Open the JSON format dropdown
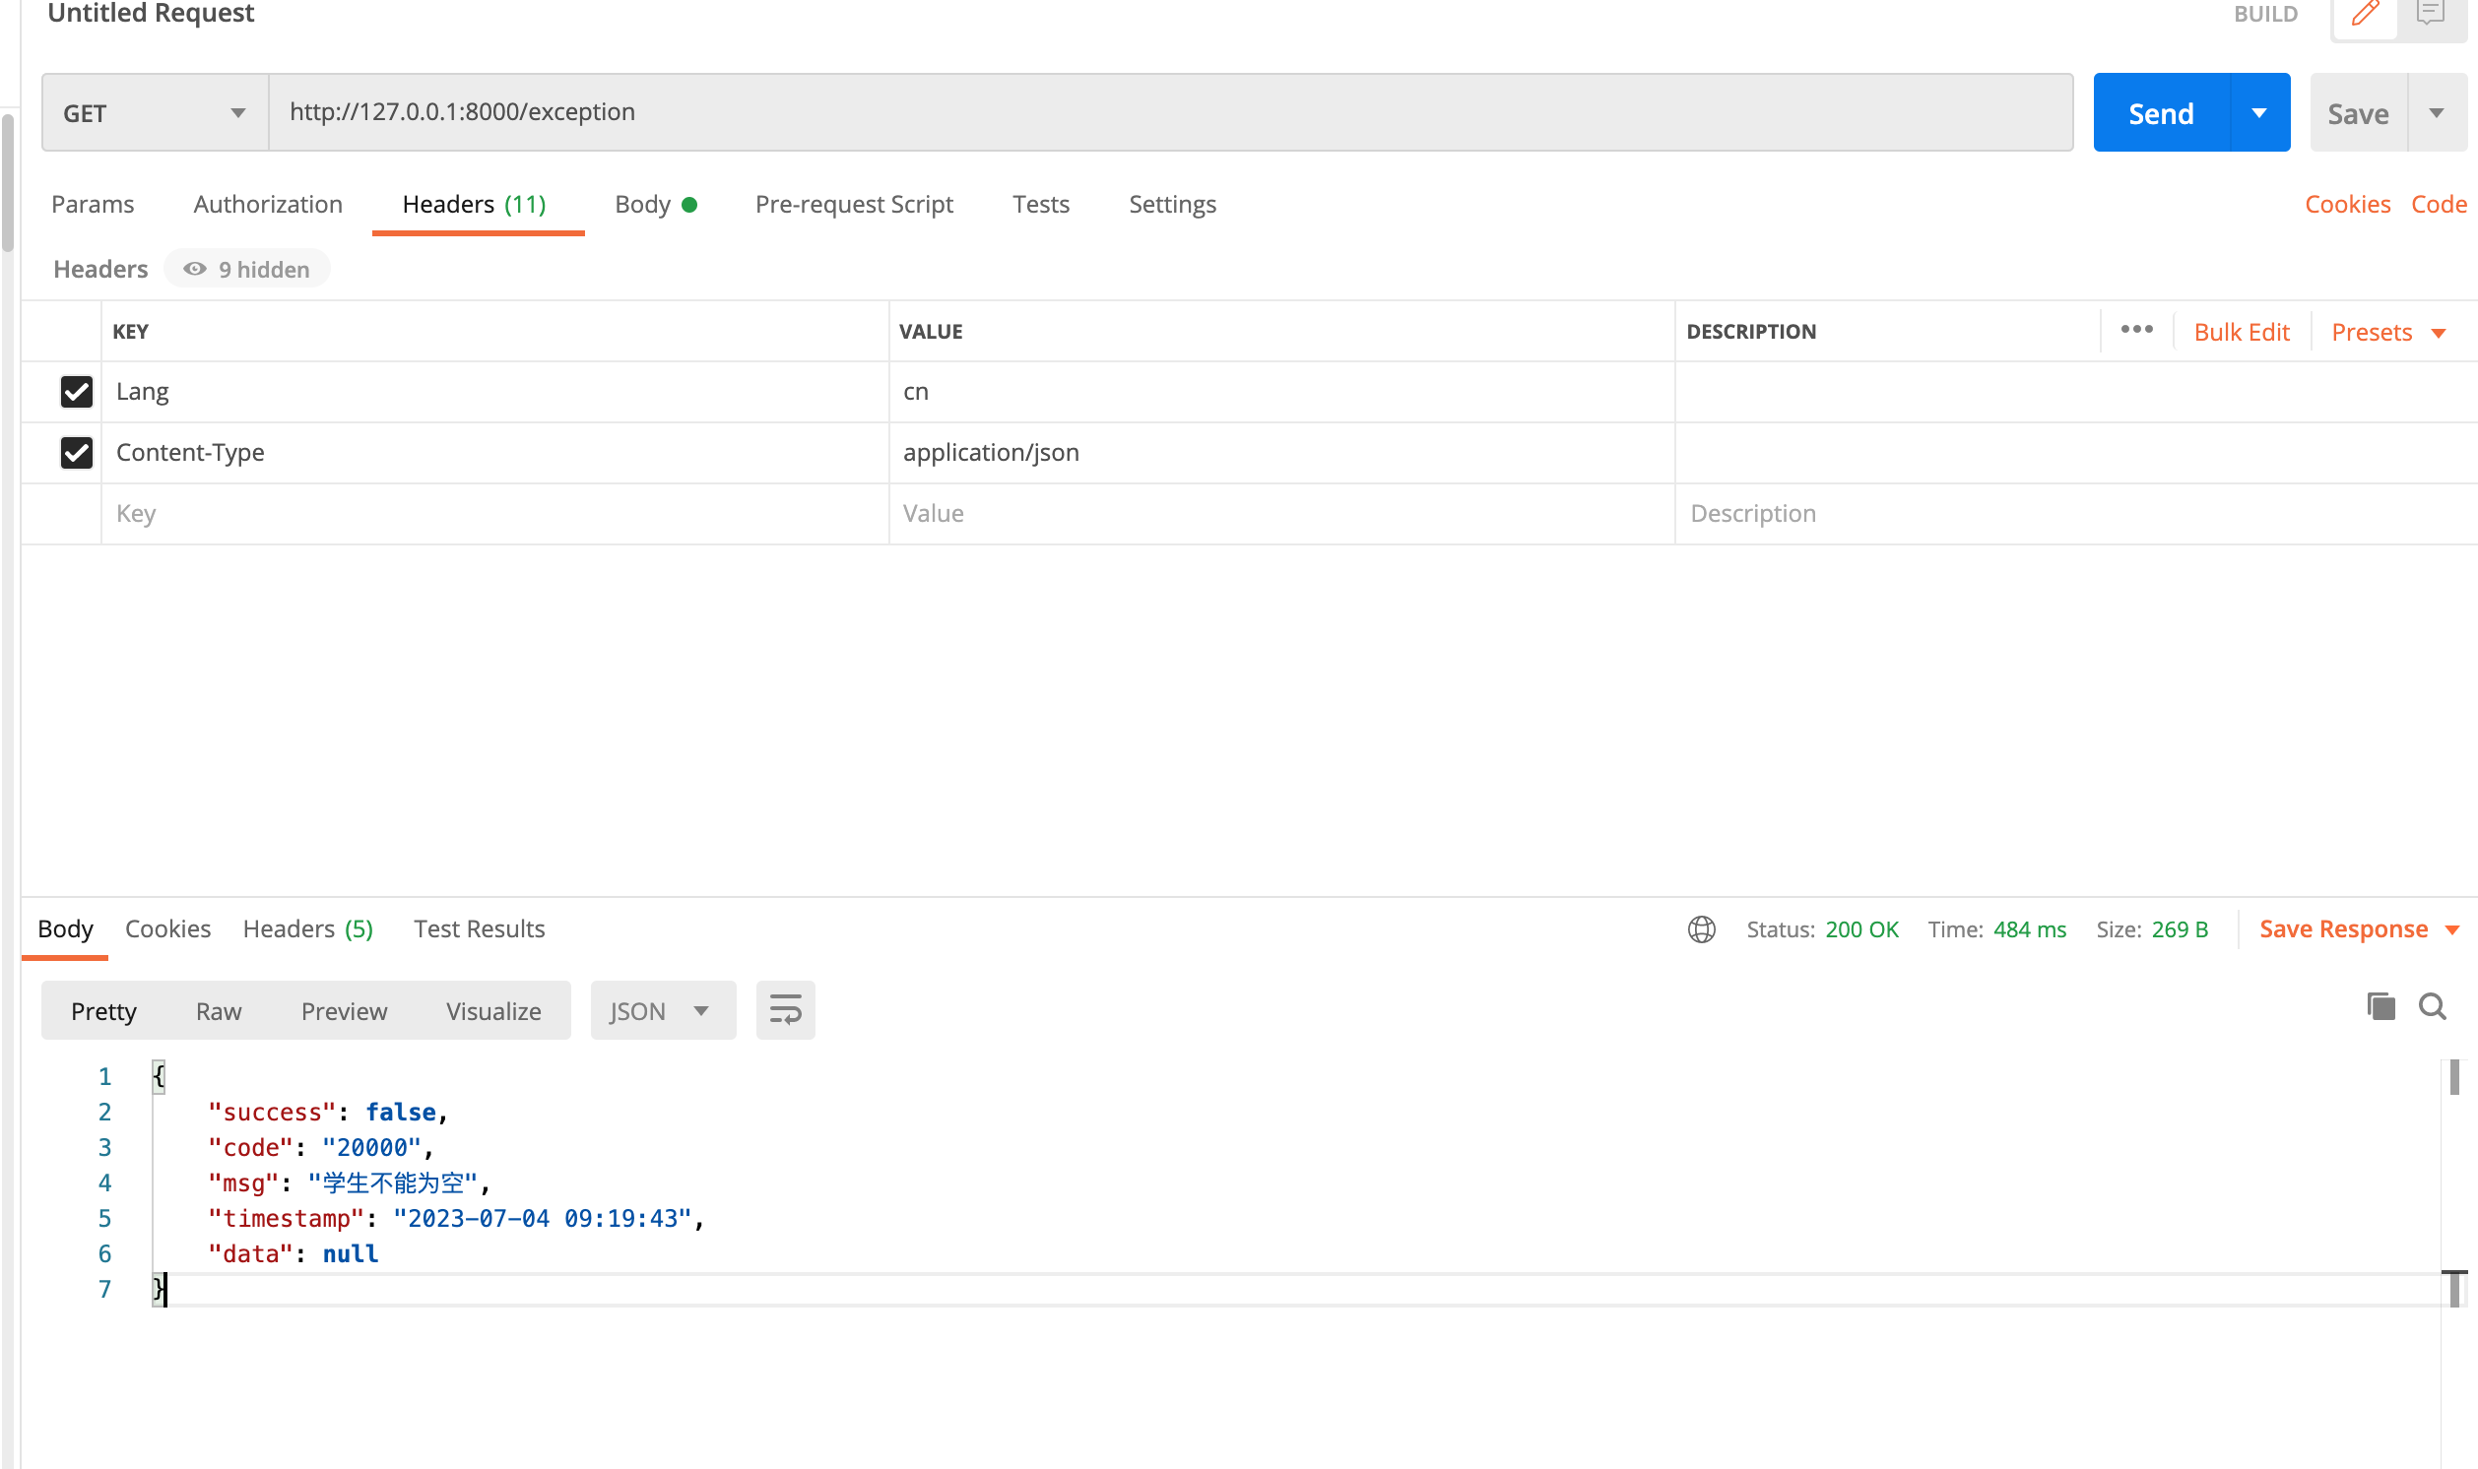 tap(661, 1011)
